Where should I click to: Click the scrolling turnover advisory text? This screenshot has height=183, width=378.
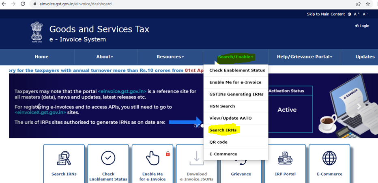106,71
